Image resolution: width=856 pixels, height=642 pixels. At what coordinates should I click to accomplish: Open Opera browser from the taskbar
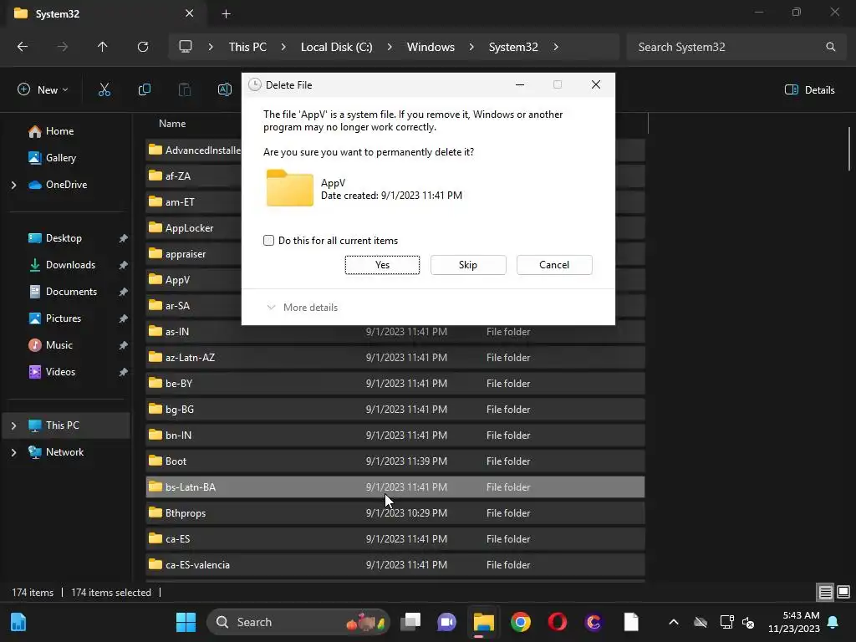click(558, 622)
